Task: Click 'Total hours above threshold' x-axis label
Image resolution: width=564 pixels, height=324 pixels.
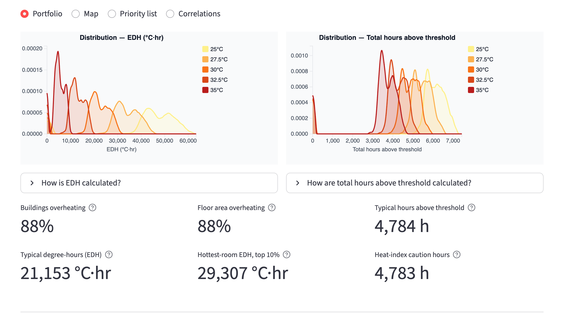Action: (x=387, y=149)
